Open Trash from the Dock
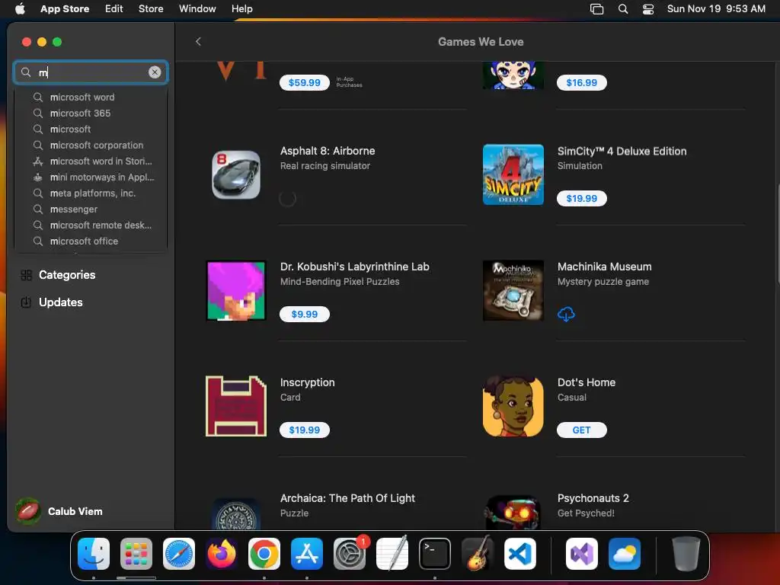 [x=686, y=554]
